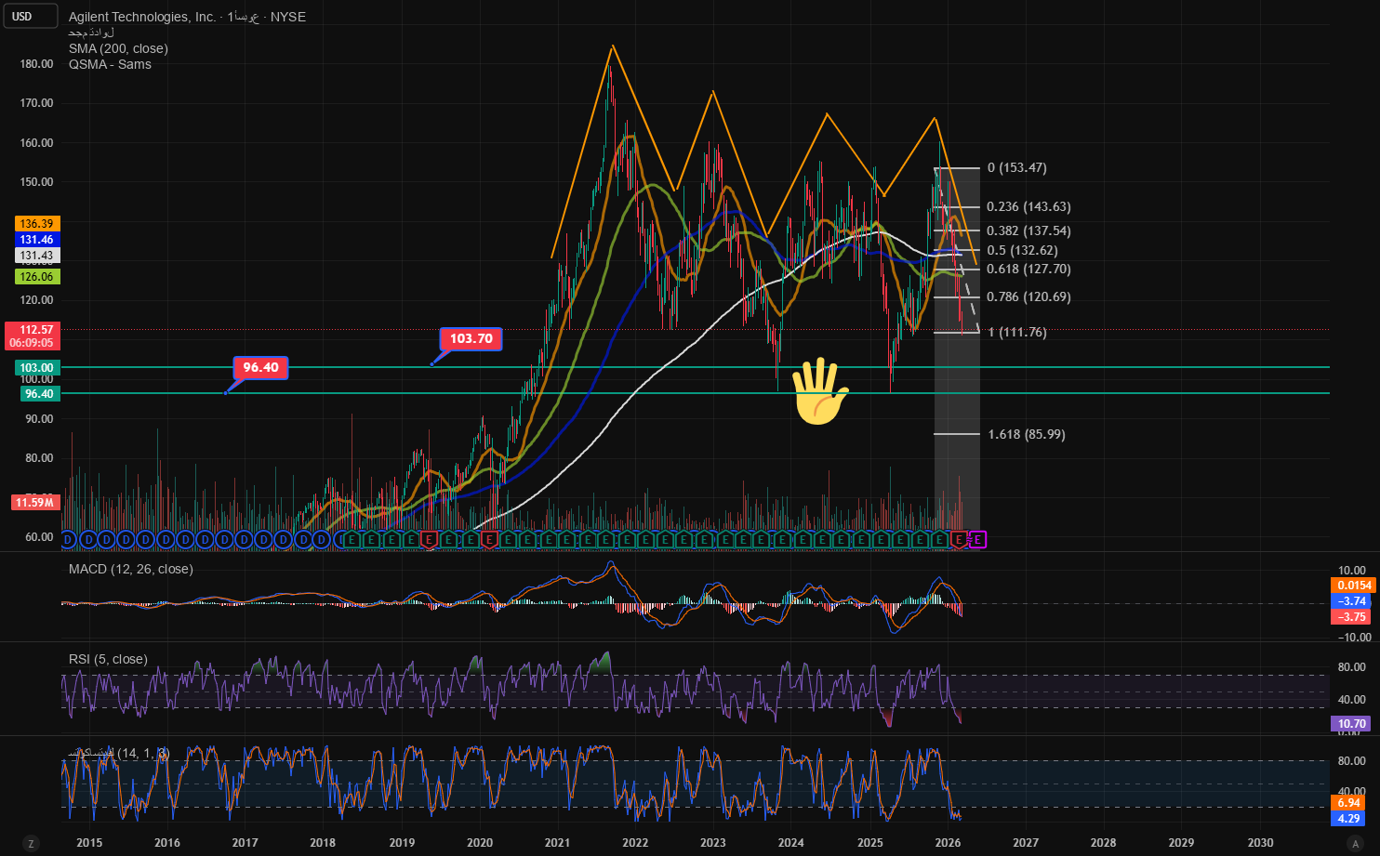The height and width of the screenshot is (856, 1380).
Task: Toggle the QSMA - Sams indicator legend
Action: 110,64
